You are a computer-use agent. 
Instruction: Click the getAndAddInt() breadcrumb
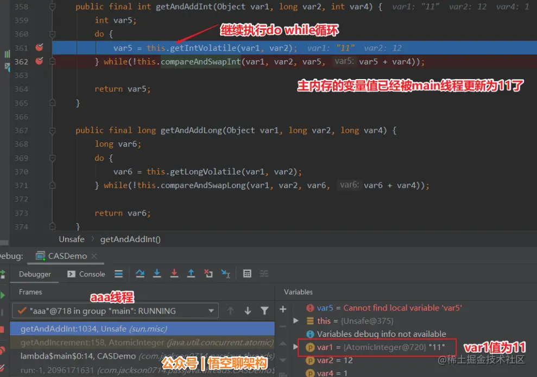[x=130, y=239]
